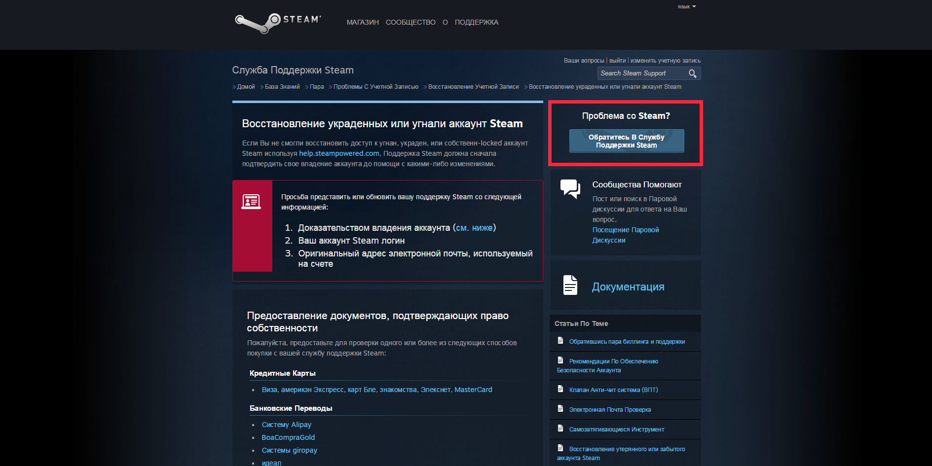Click the Steam logo in the header
Viewport: 932px width, 466px height.
[x=278, y=23]
